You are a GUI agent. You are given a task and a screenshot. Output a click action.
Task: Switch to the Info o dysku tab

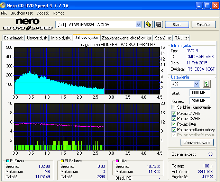coord(61,38)
